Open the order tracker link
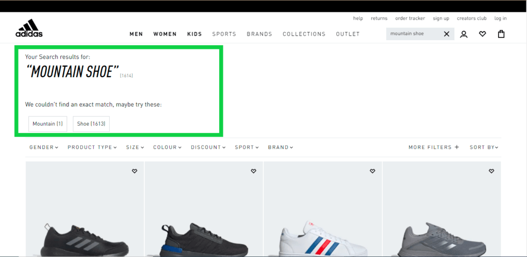This screenshot has width=527, height=257. 410,19
